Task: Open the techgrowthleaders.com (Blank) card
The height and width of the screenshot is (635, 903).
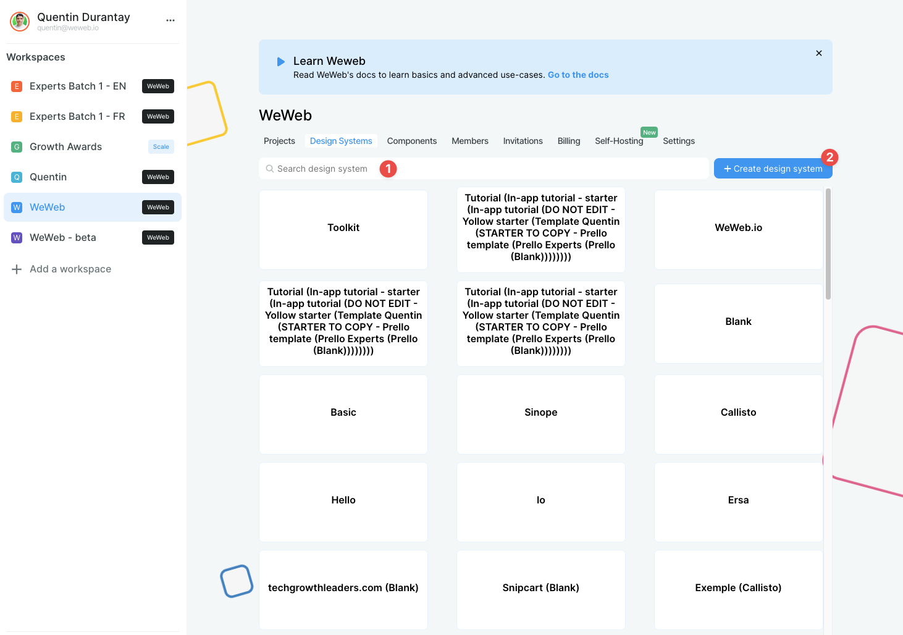Action: coord(343,589)
